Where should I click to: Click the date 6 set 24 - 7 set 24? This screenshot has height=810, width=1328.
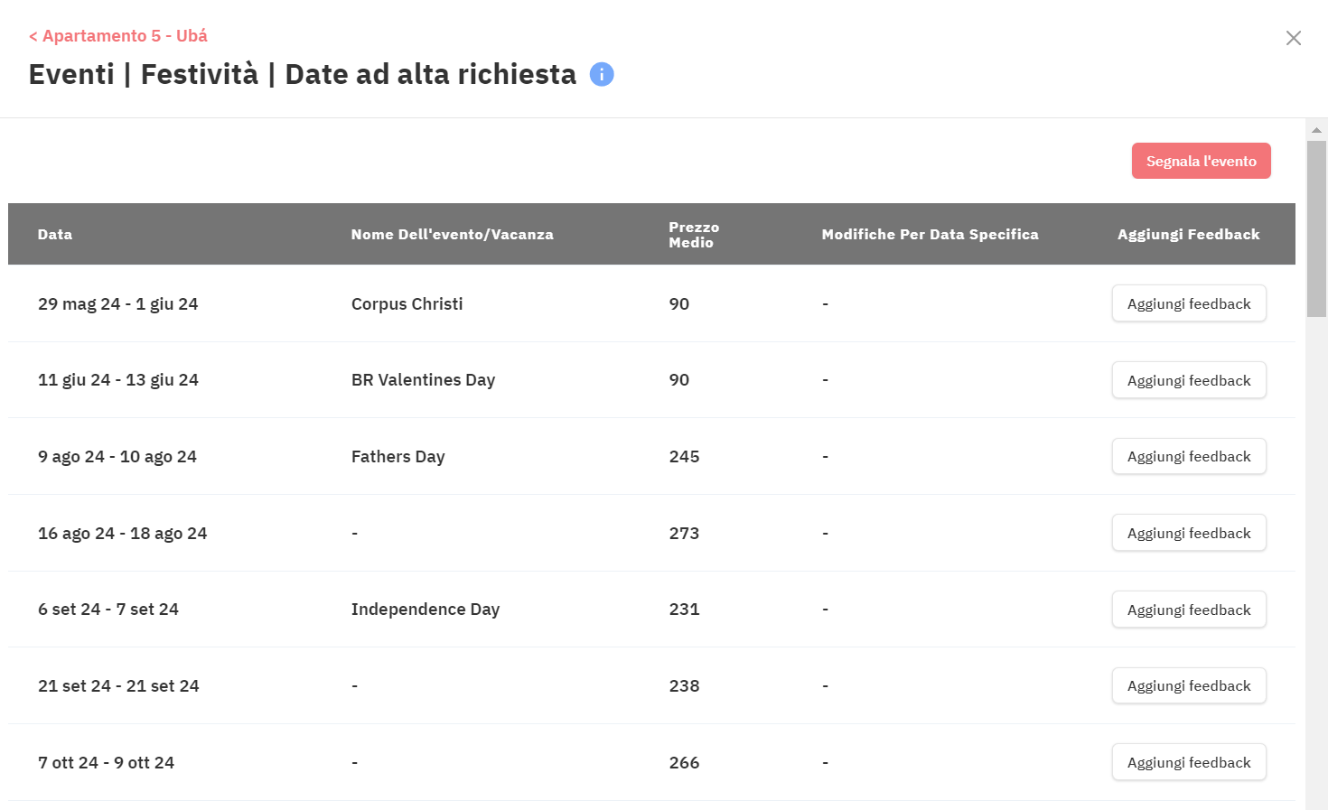point(108,610)
